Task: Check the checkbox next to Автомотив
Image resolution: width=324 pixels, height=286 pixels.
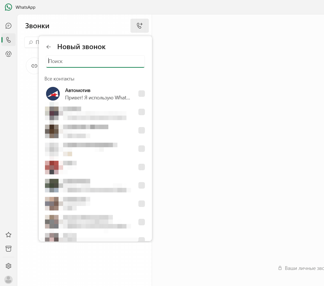Action: (141, 94)
